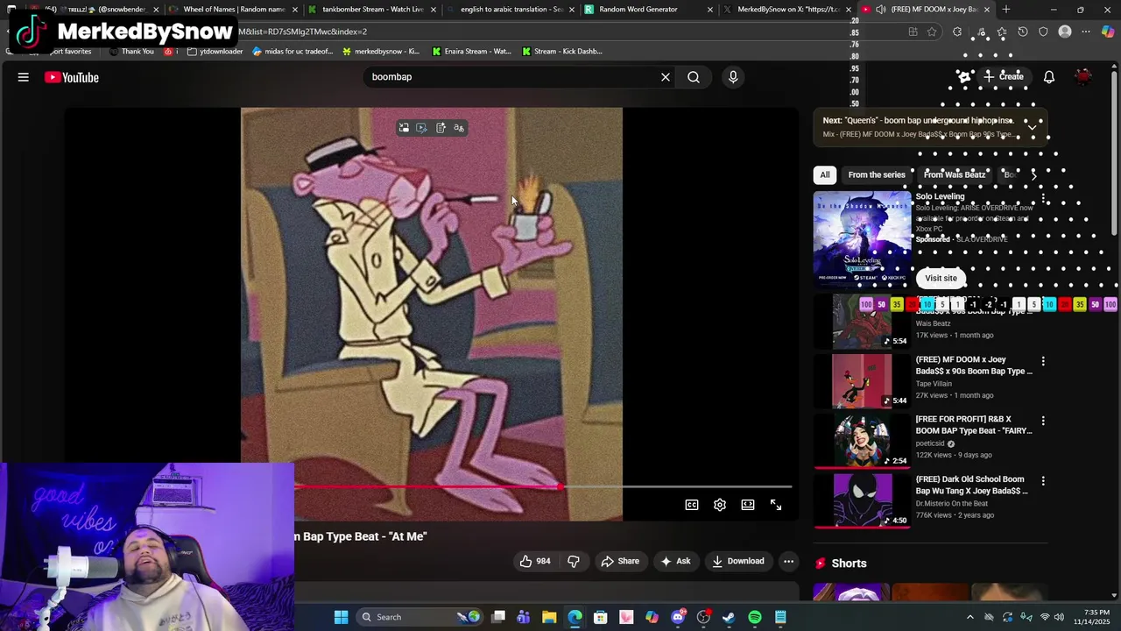The width and height of the screenshot is (1121, 631).
Task: Open the Ask button
Action: pos(675,561)
